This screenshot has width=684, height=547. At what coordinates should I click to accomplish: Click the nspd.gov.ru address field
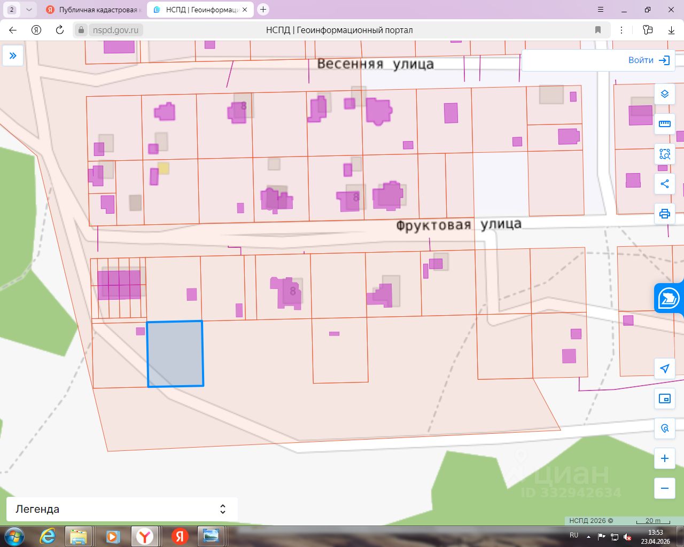[x=115, y=30]
